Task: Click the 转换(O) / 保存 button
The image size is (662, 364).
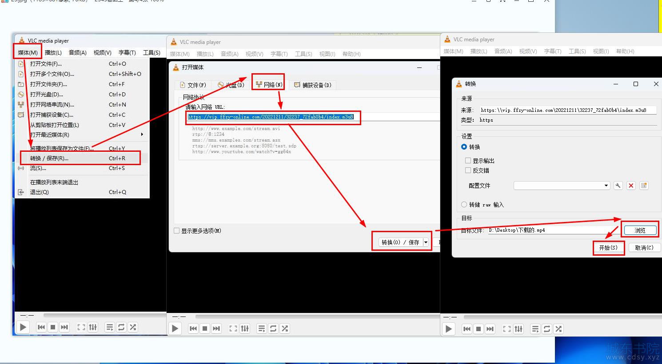Action: pos(400,242)
